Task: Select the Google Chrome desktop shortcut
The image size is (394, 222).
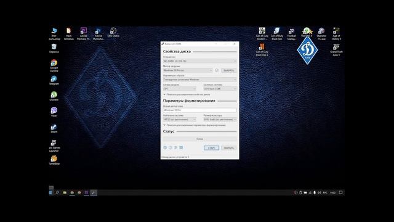Action: (54, 66)
